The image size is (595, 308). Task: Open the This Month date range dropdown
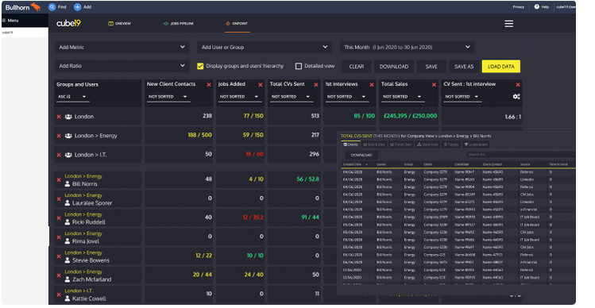click(x=407, y=47)
